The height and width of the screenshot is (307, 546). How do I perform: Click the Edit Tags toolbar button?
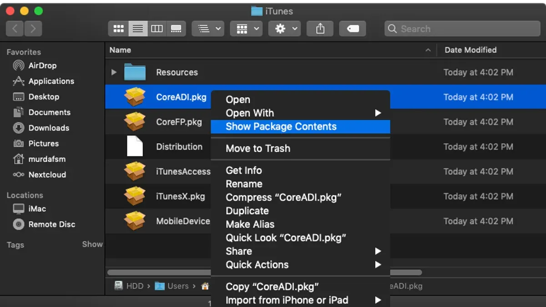(353, 29)
